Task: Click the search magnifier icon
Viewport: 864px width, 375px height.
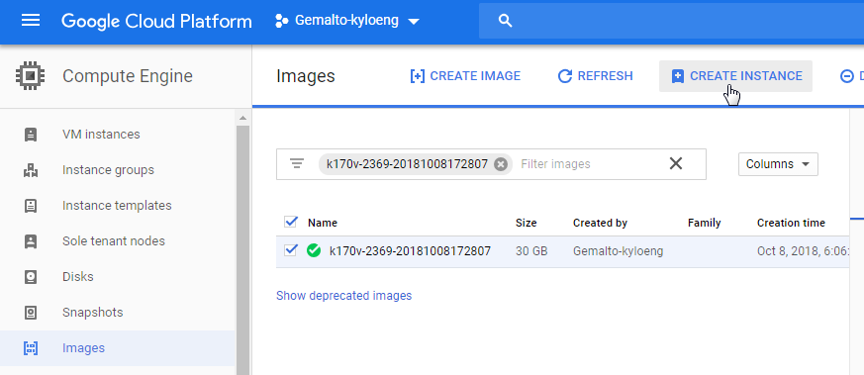Action: click(x=506, y=22)
